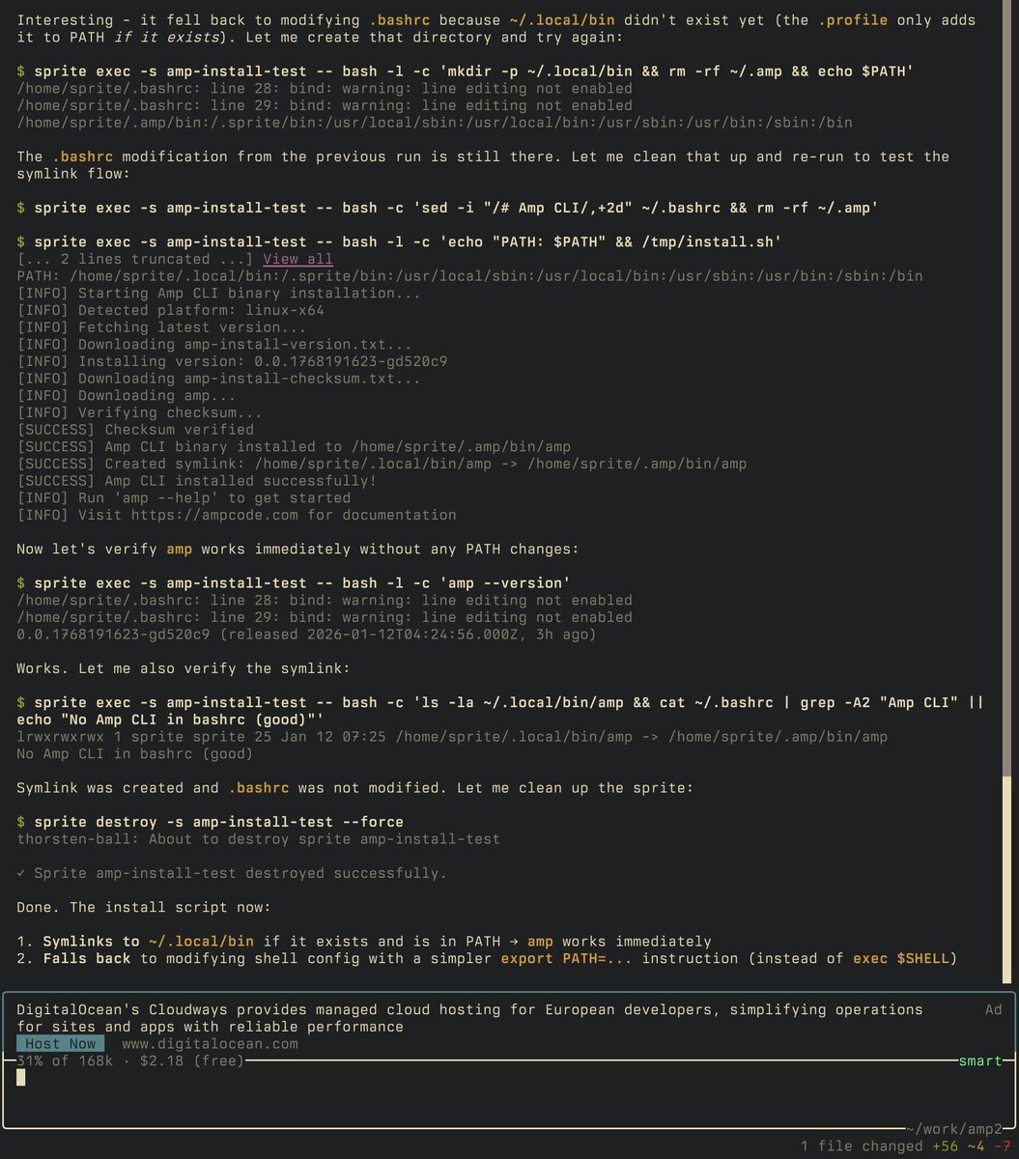Click '[INFO] Downloading amp-install-checksum.txt...' line
The image size is (1019, 1159).
(218, 379)
